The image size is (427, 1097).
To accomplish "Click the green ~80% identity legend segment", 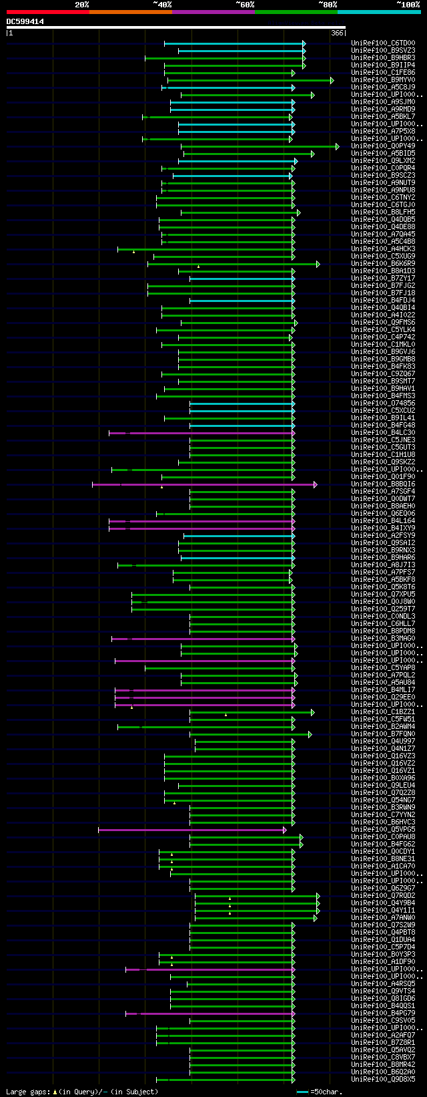I will pos(296,12).
